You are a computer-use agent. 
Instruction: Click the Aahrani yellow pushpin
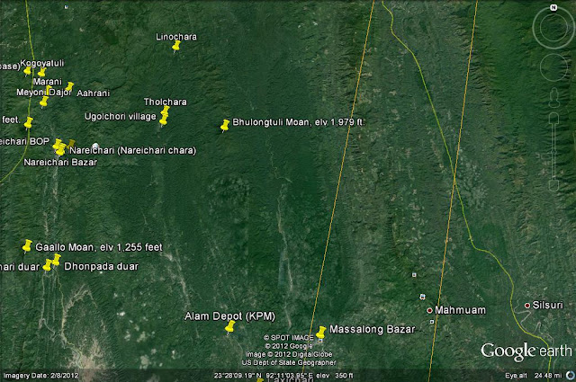coord(69,87)
